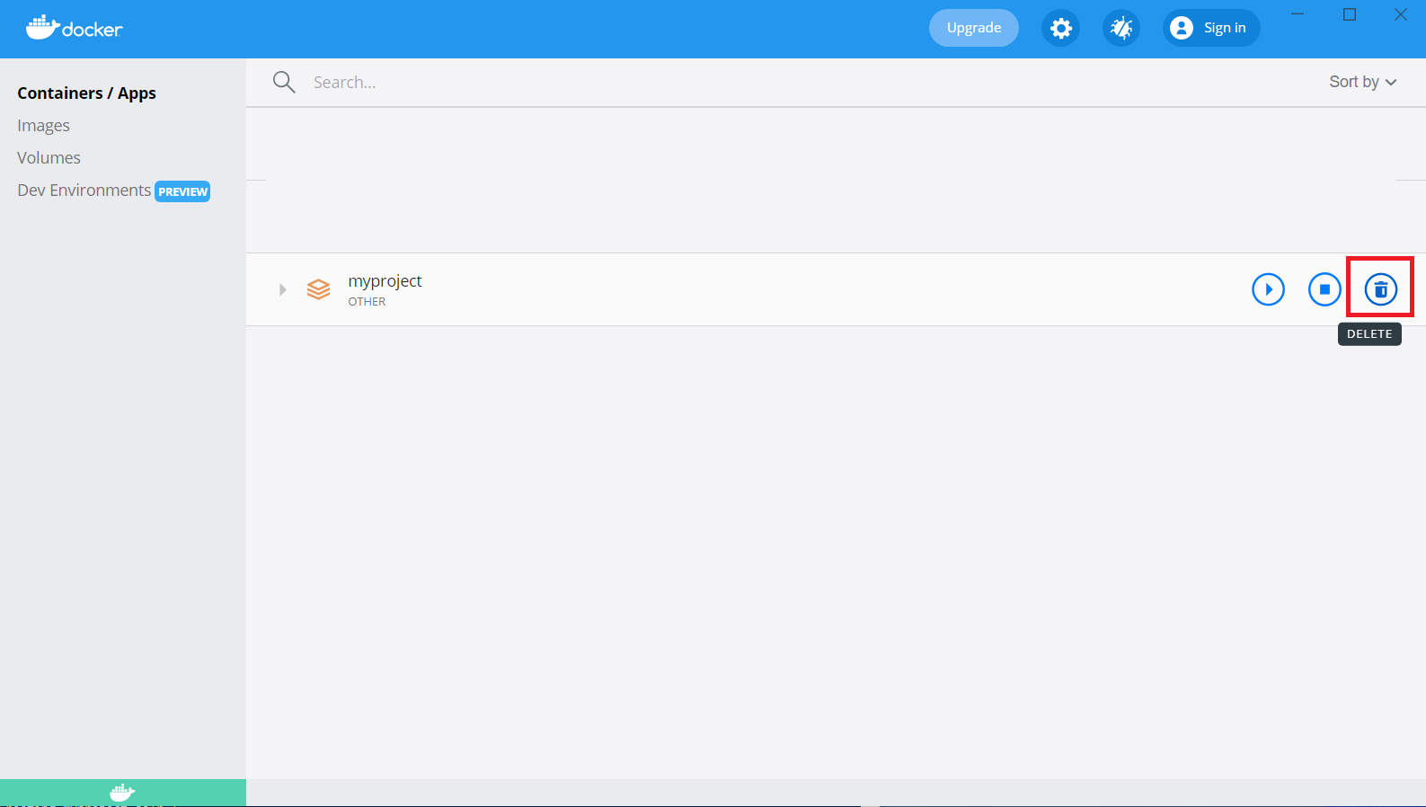Screen dimensions: 1426x807
Task: Open the Volumes section
Action: pos(49,158)
